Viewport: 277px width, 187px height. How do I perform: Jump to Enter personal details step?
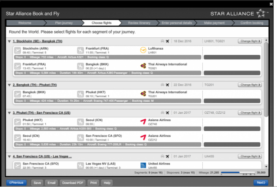click(x=177, y=23)
